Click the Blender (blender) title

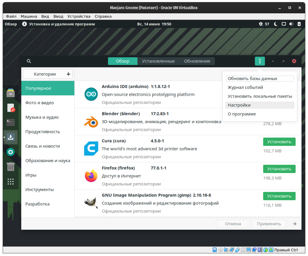coord(121,114)
